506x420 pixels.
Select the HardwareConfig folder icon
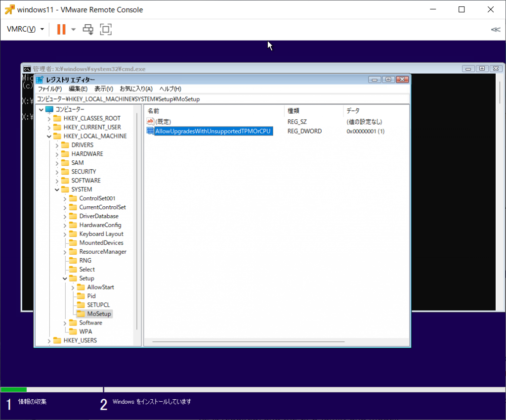pos(73,225)
